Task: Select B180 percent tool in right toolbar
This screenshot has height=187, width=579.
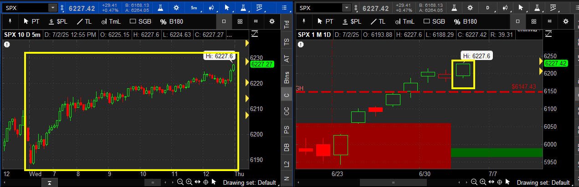Action: coord(465,21)
